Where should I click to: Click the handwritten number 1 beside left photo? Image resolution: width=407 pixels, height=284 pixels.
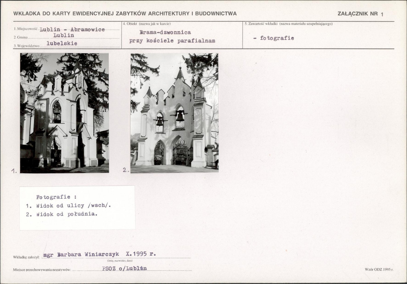click(x=14, y=171)
